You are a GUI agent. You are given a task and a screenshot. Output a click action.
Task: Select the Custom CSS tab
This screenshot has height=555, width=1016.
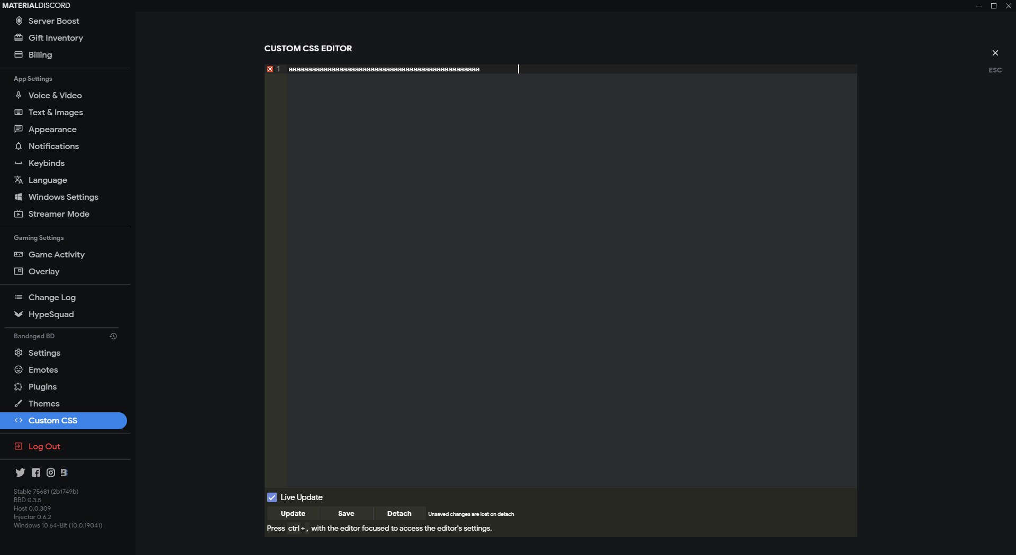pyautogui.click(x=53, y=420)
